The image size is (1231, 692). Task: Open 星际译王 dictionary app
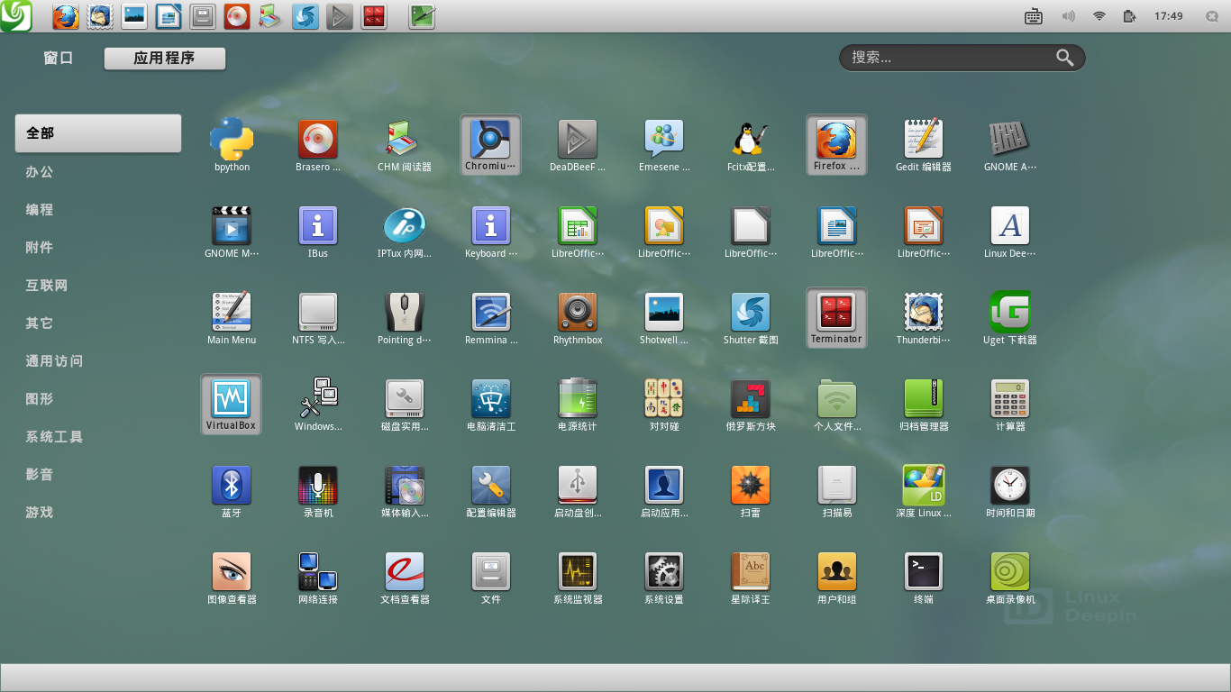pos(751,578)
